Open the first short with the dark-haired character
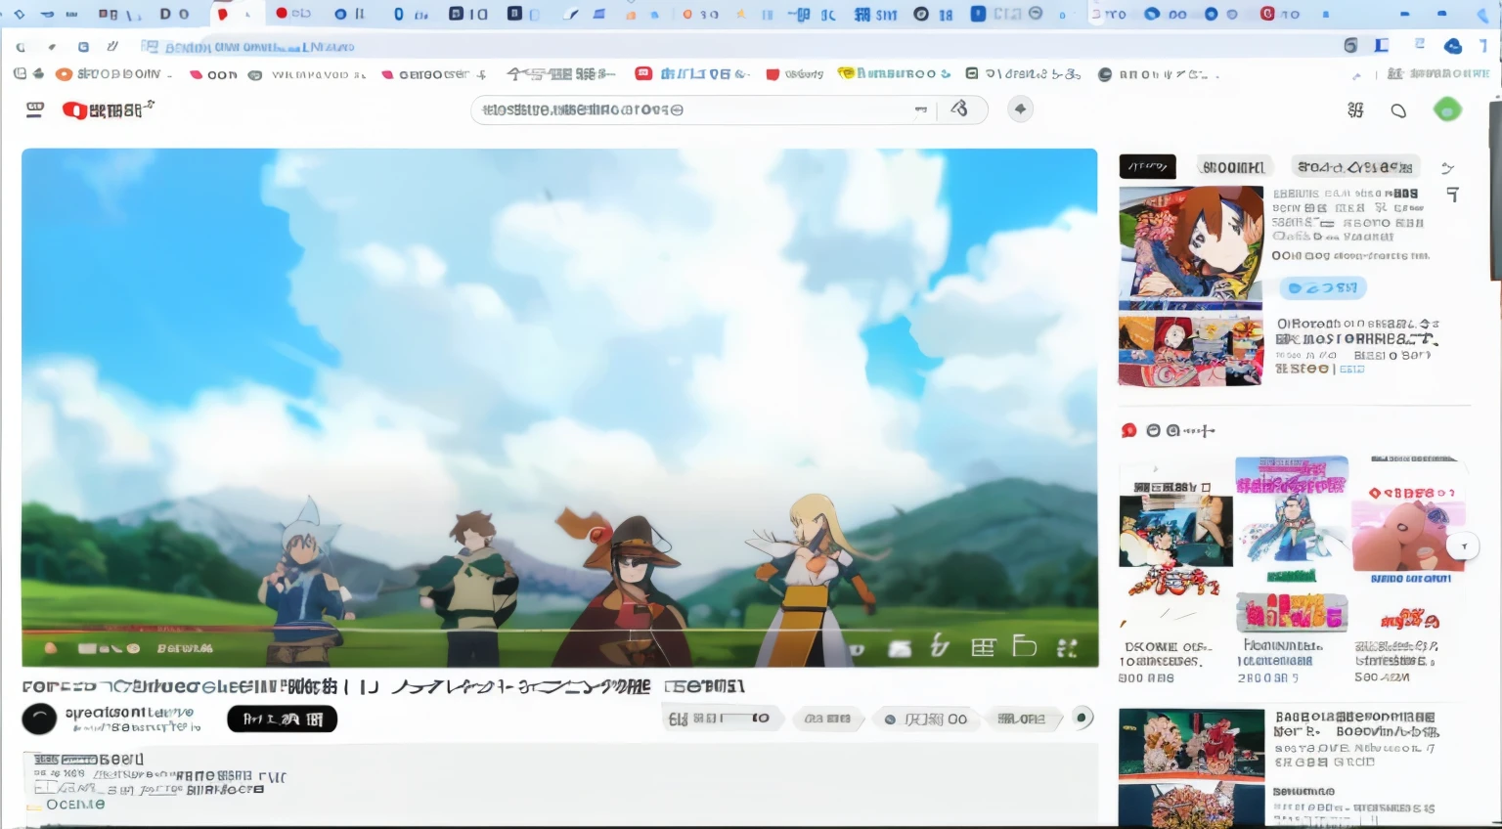This screenshot has width=1502, height=829. coord(1175,530)
